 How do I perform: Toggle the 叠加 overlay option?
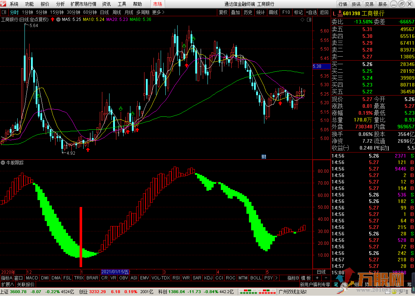(235, 12)
